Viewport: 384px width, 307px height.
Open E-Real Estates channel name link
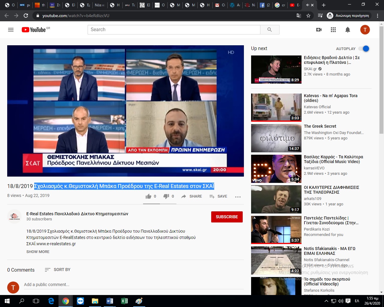pos(77,214)
